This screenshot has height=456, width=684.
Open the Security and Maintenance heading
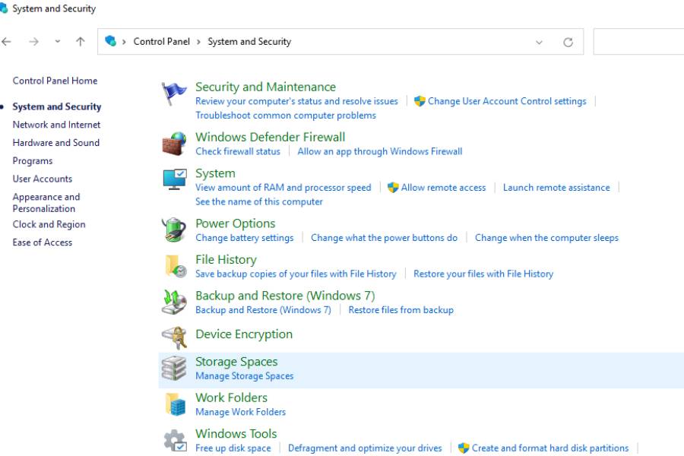pyautogui.click(x=266, y=87)
